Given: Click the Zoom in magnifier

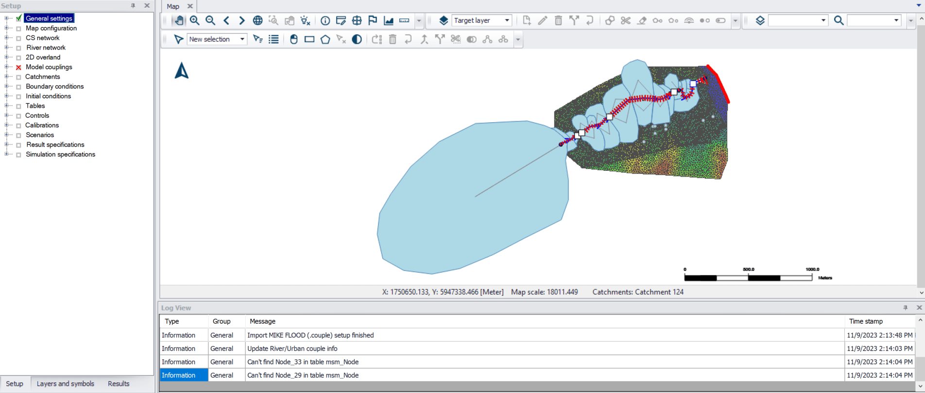Looking at the screenshot, I should click(x=195, y=20).
